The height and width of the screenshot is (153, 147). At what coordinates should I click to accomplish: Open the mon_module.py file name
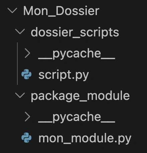click(x=85, y=139)
